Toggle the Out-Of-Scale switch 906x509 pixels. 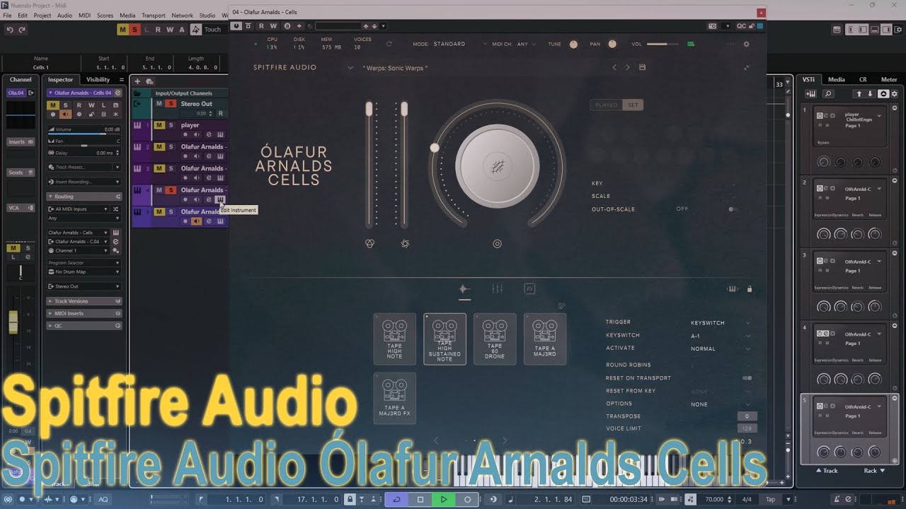click(732, 209)
